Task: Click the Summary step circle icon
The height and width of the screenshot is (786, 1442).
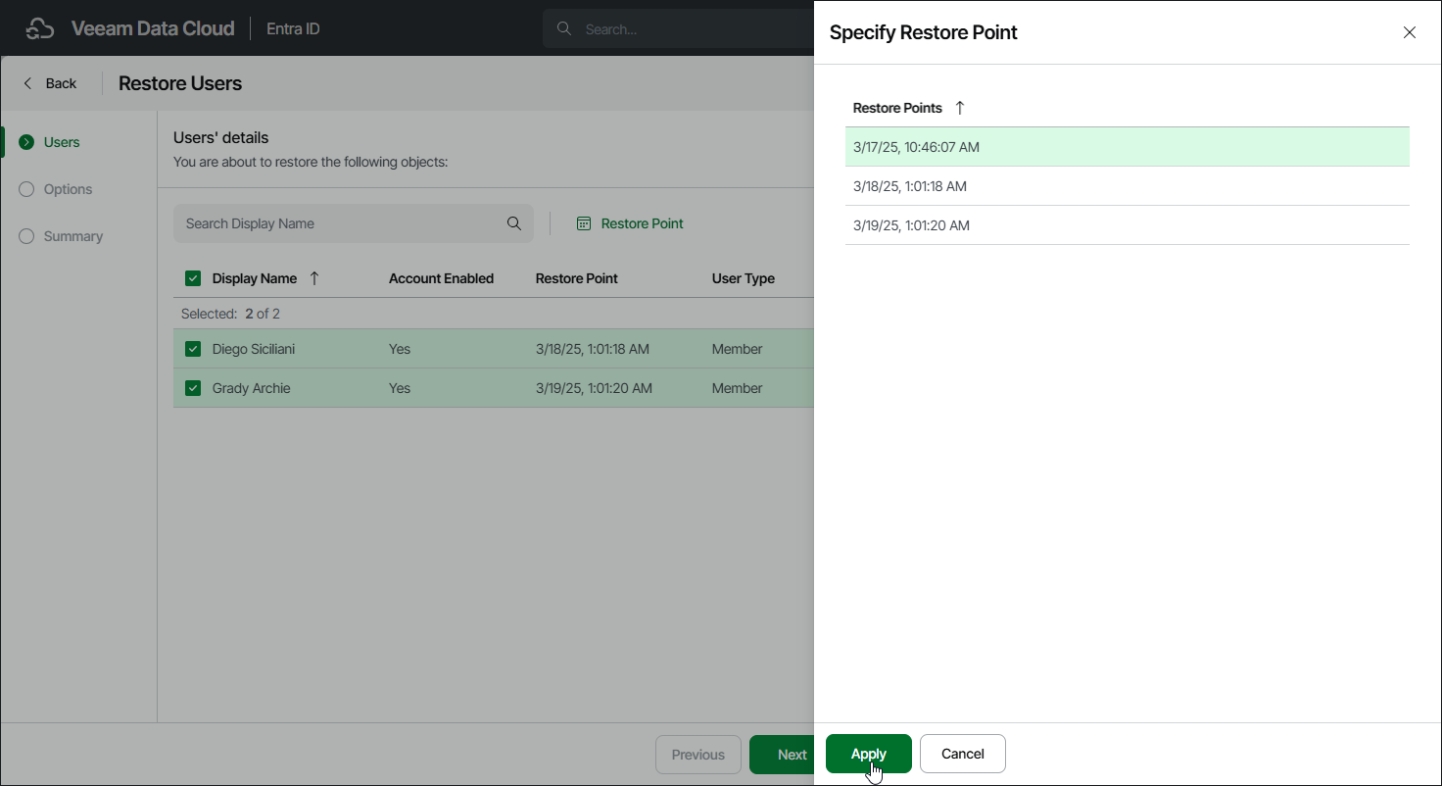Action: coord(26,236)
